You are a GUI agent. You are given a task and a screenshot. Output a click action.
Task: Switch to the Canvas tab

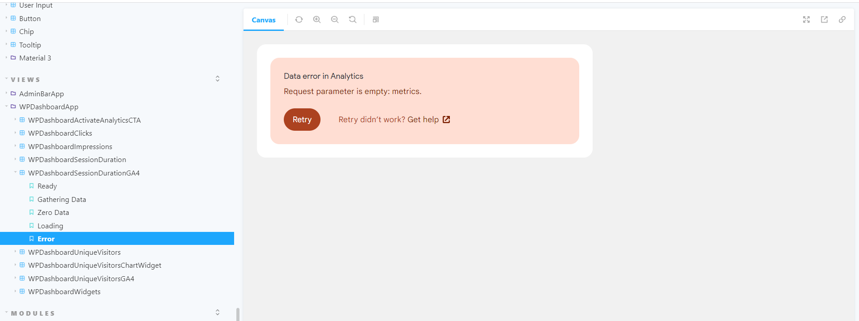tap(264, 20)
